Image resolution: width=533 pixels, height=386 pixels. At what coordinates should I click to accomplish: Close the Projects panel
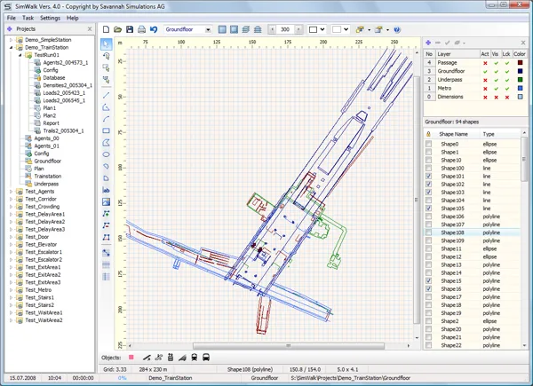(90, 29)
